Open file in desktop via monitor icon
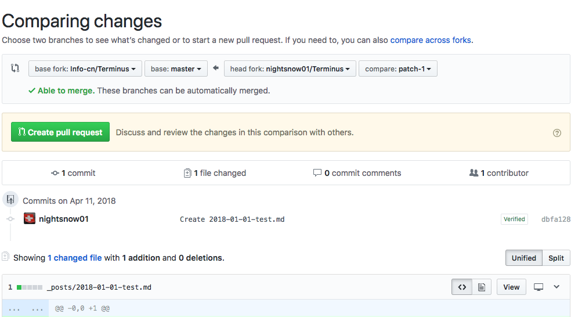The height and width of the screenshot is (317, 571). (539, 287)
